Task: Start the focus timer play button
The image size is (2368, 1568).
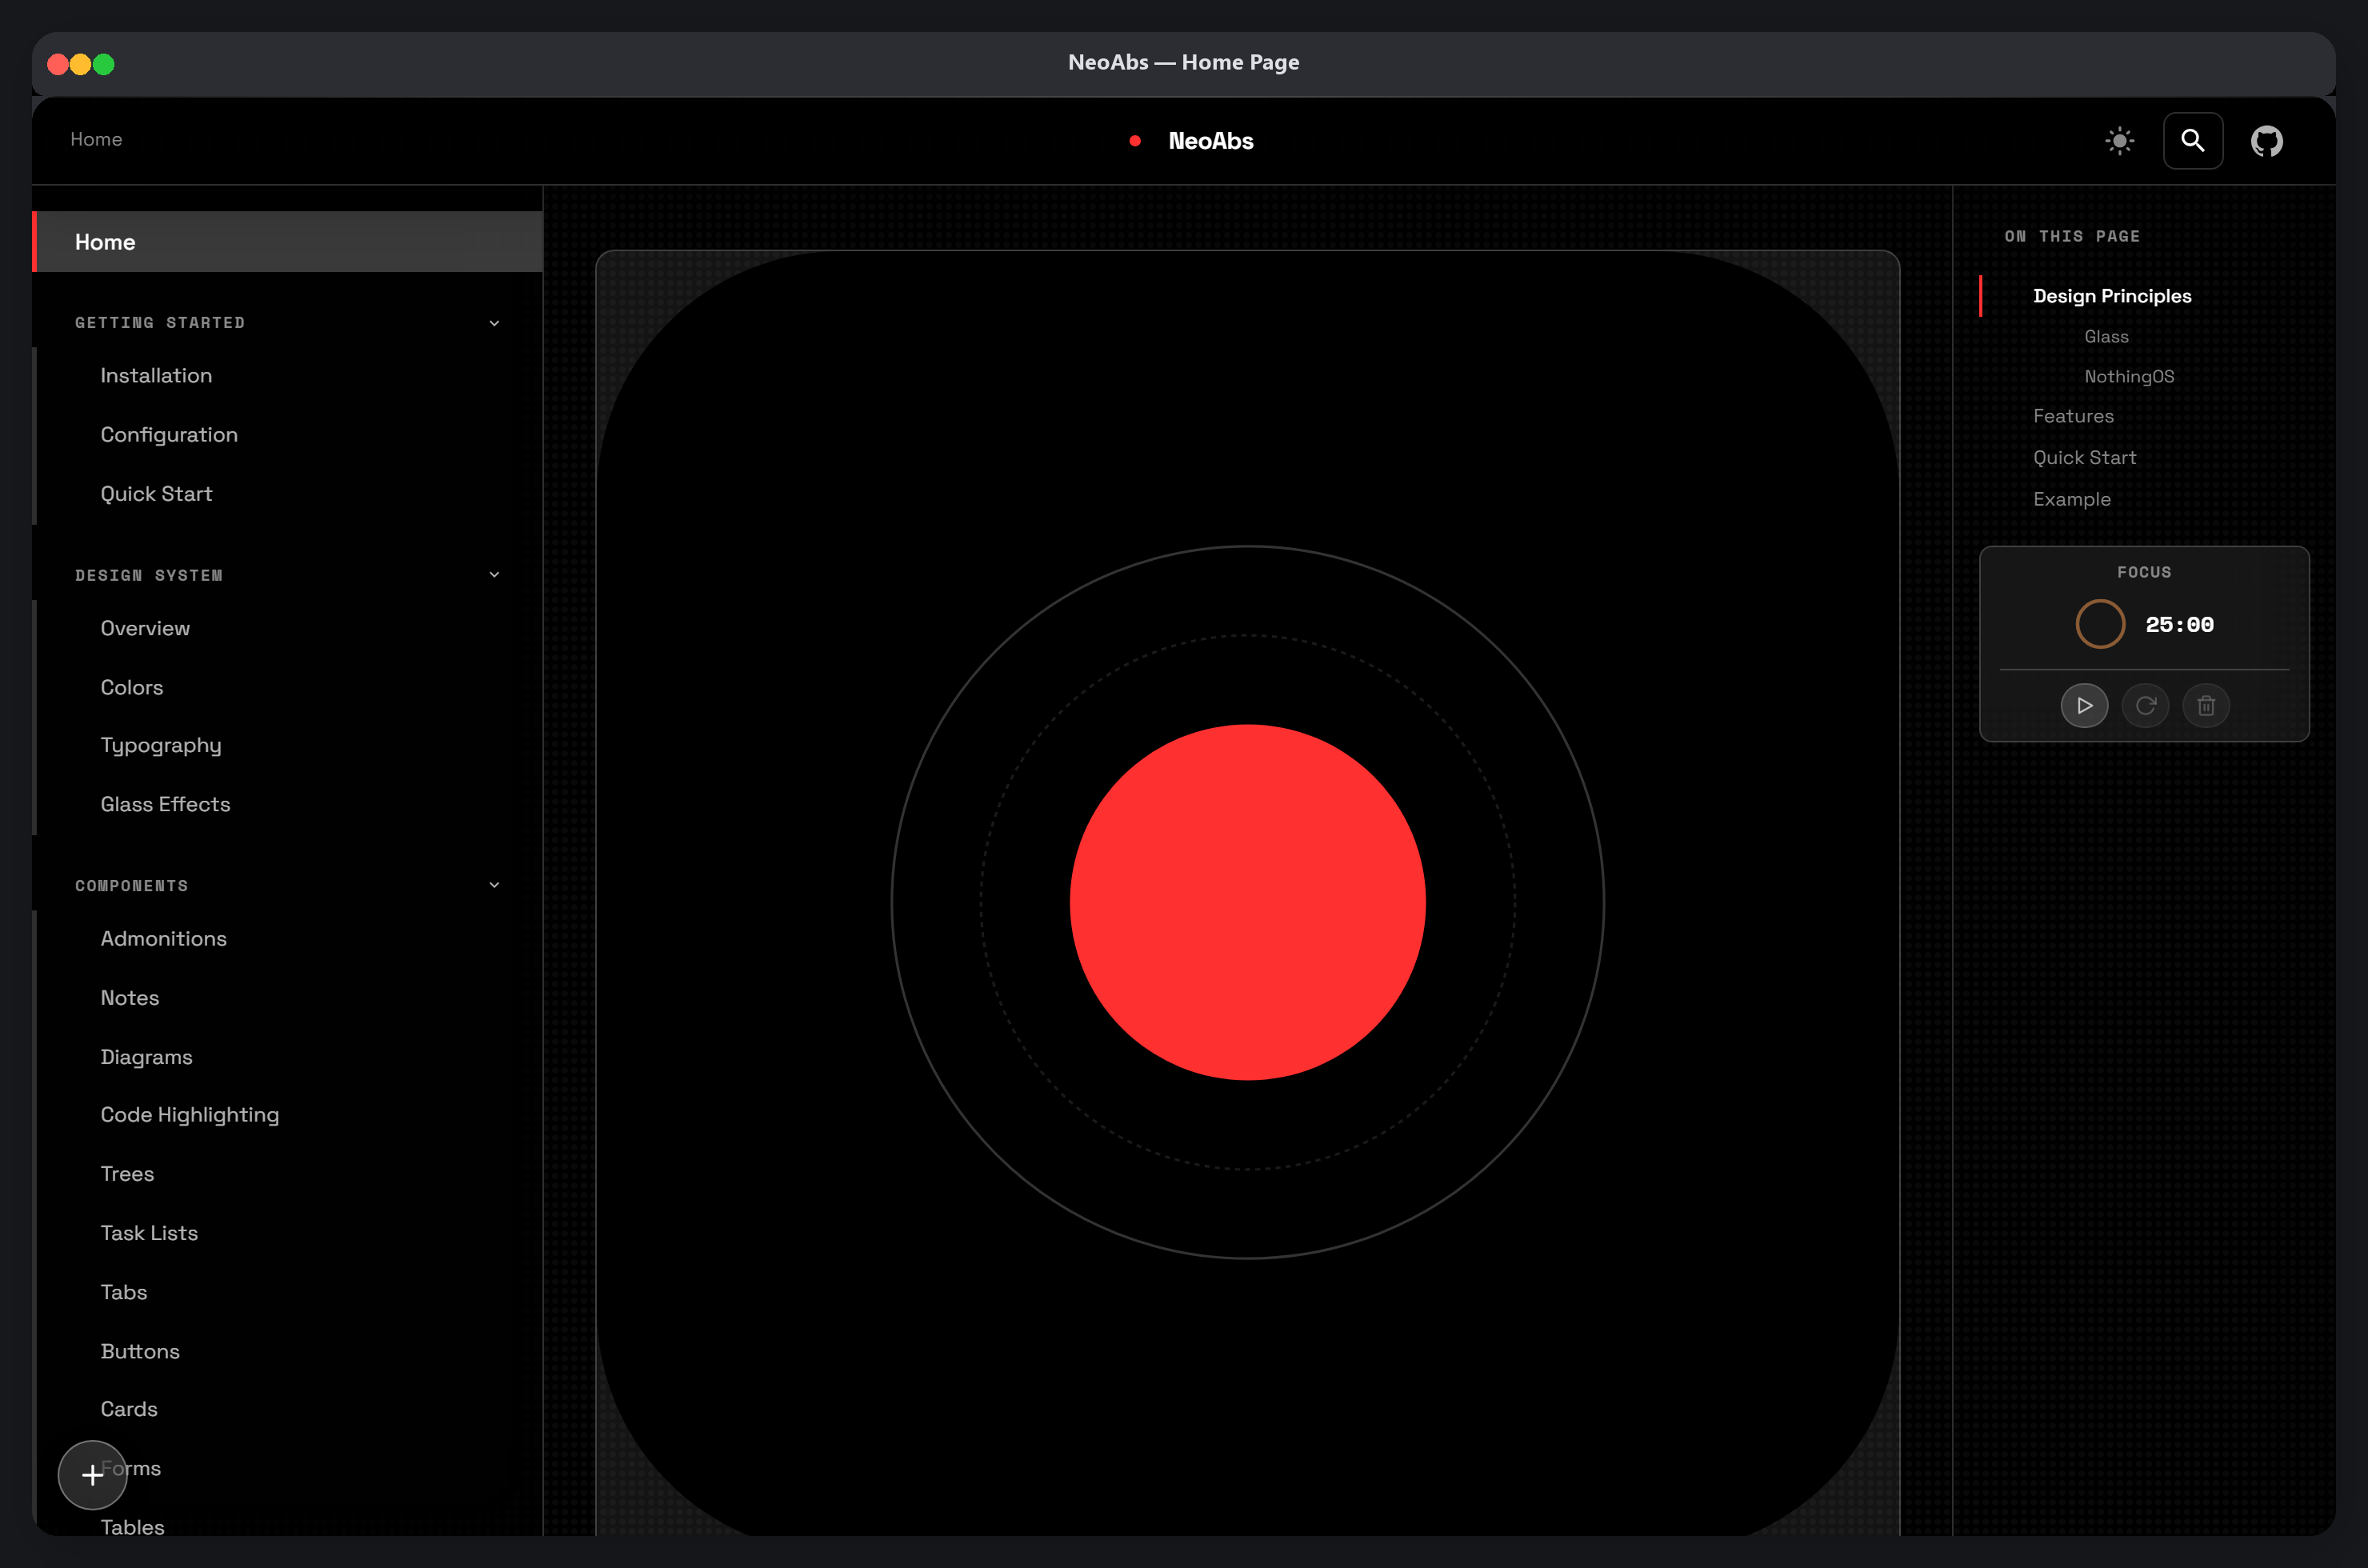Action: pyautogui.click(x=2084, y=706)
